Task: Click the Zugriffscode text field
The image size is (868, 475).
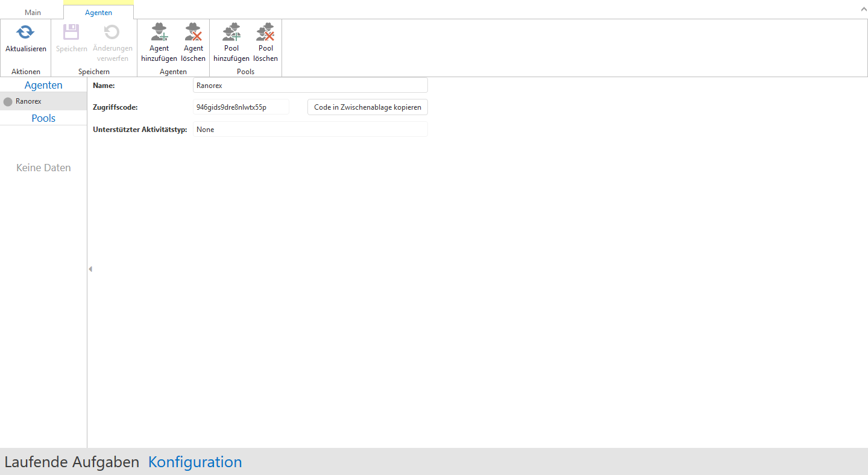Action: (x=241, y=107)
